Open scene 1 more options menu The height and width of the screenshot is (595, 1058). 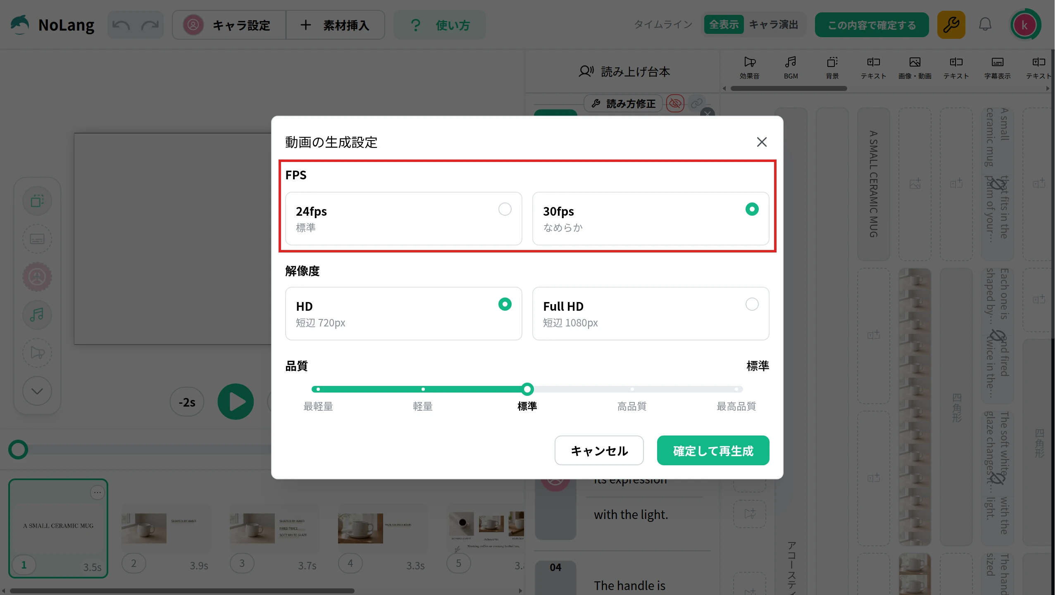point(97,493)
